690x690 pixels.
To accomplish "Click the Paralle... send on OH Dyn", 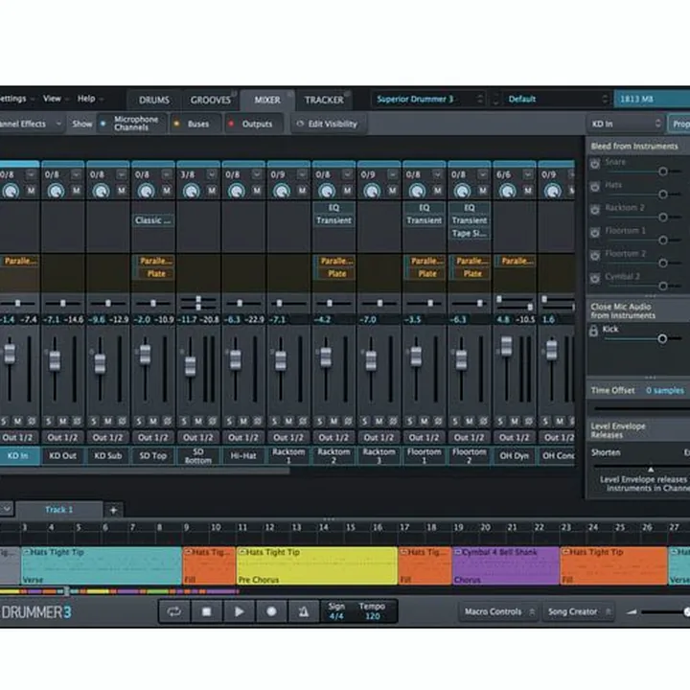I will click(517, 261).
